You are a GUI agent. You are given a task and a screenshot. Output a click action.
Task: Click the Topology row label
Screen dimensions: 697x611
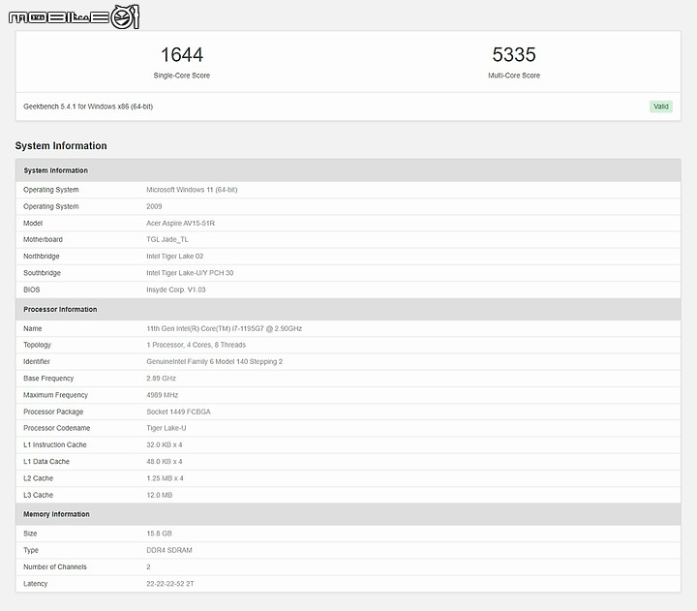coord(37,345)
